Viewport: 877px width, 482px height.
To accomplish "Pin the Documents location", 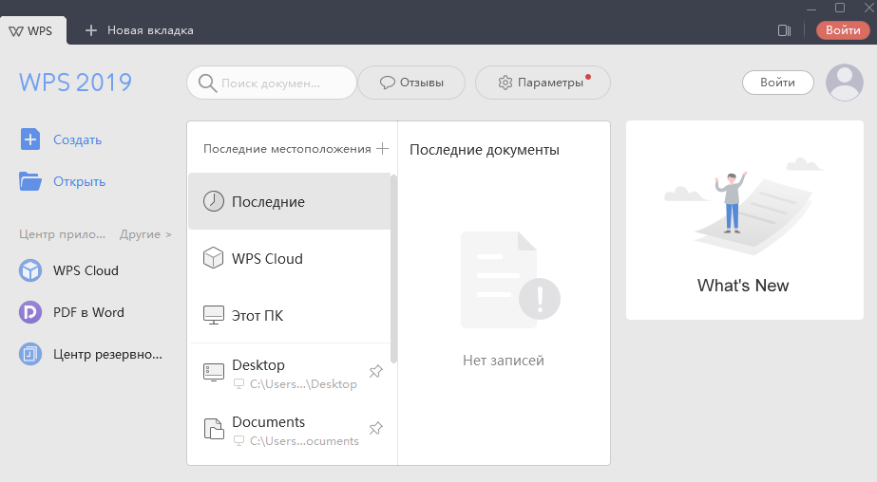I will click(375, 429).
